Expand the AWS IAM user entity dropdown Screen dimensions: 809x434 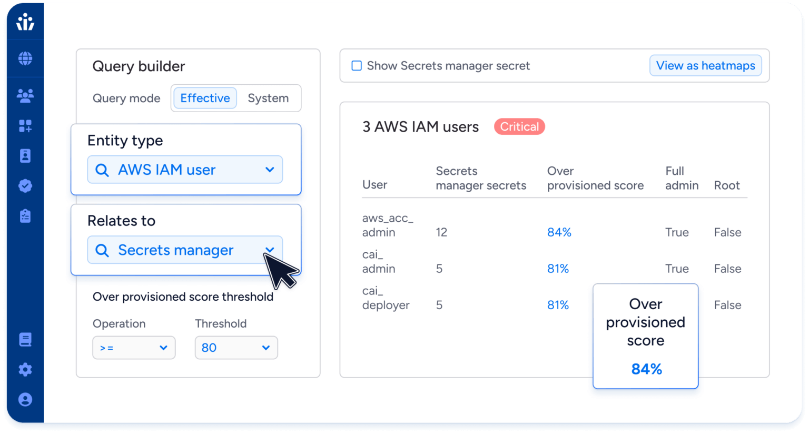click(185, 170)
